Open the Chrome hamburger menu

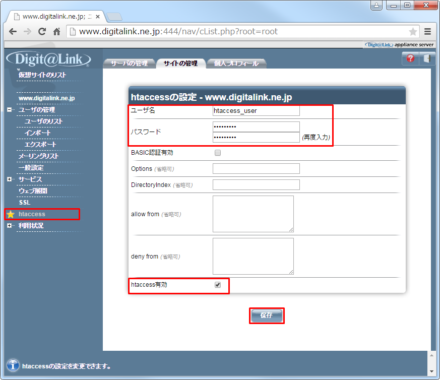click(427, 31)
